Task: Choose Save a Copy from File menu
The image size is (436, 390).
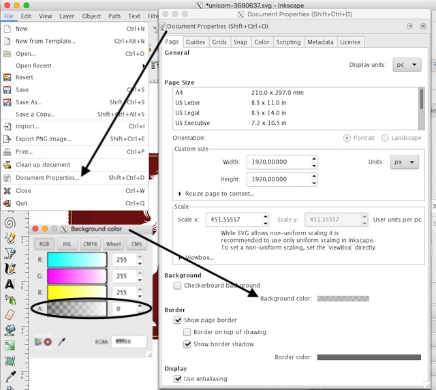Action: [x=74, y=114]
